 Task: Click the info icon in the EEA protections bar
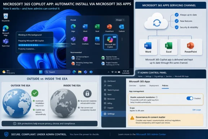[x=14, y=123]
